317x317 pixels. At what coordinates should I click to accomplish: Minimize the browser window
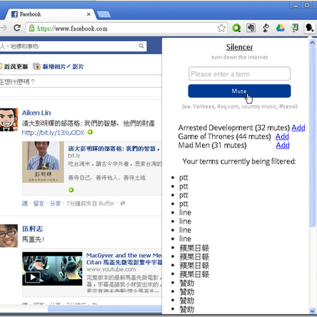point(295,5)
